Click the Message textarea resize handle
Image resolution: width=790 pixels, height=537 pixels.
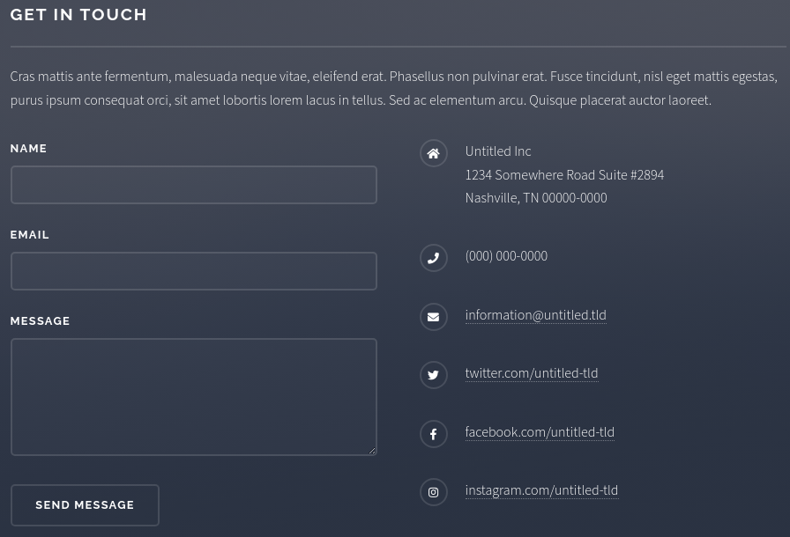[372, 451]
